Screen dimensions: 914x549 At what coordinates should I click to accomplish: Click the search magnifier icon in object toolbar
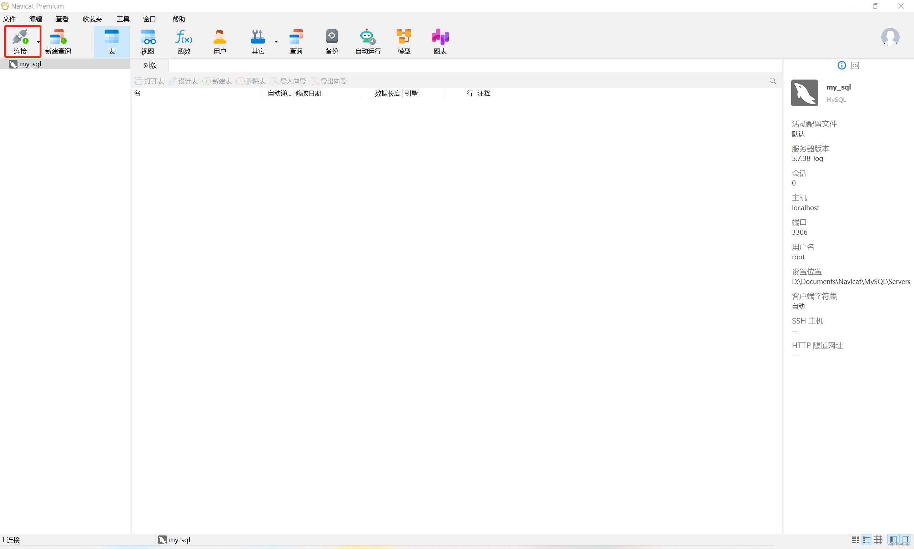tap(773, 81)
